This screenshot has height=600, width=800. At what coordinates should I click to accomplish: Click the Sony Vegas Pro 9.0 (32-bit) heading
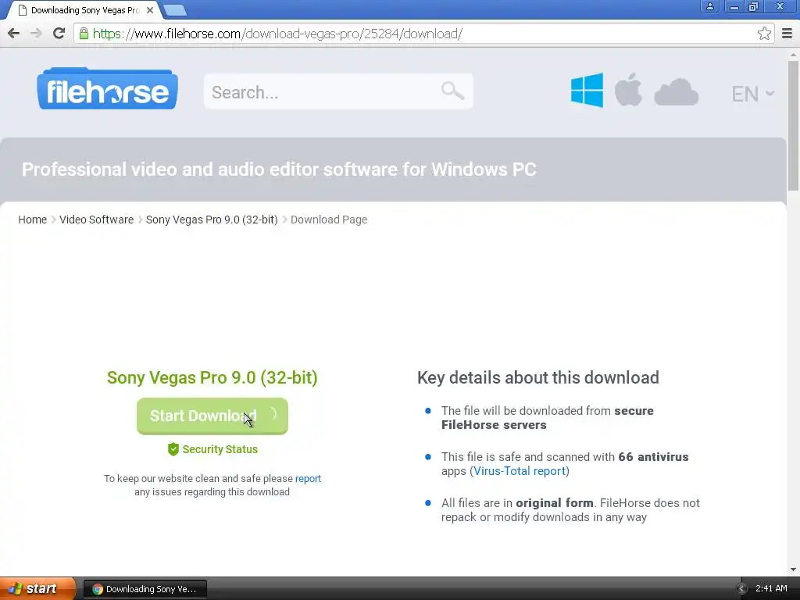pyautogui.click(x=212, y=377)
